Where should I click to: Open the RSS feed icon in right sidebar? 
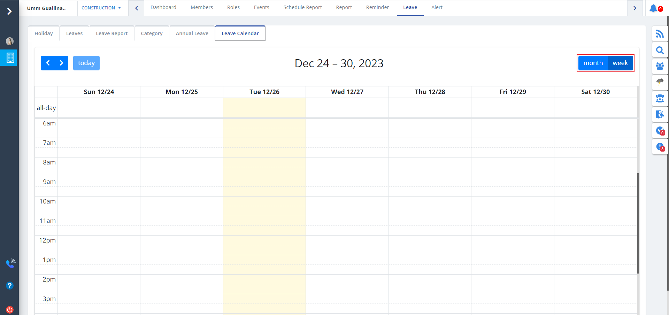[660, 34]
